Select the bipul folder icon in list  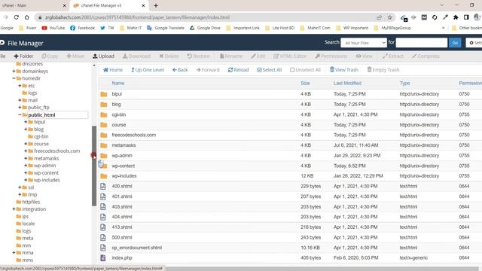point(104,94)
